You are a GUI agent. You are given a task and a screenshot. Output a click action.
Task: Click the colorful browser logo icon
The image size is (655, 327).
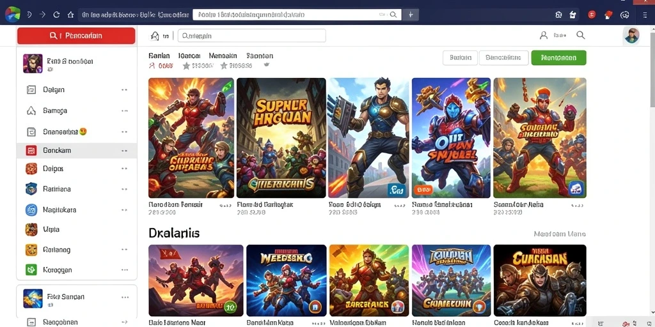tap(13, 14)
